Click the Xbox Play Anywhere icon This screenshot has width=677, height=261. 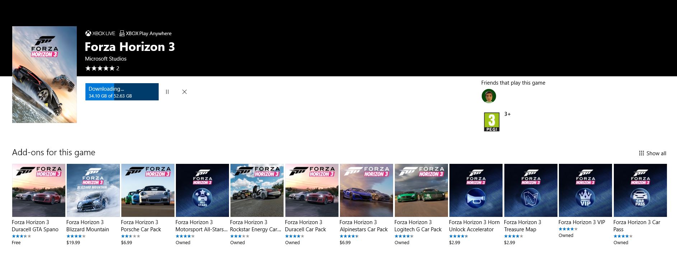tap(122, 33)
